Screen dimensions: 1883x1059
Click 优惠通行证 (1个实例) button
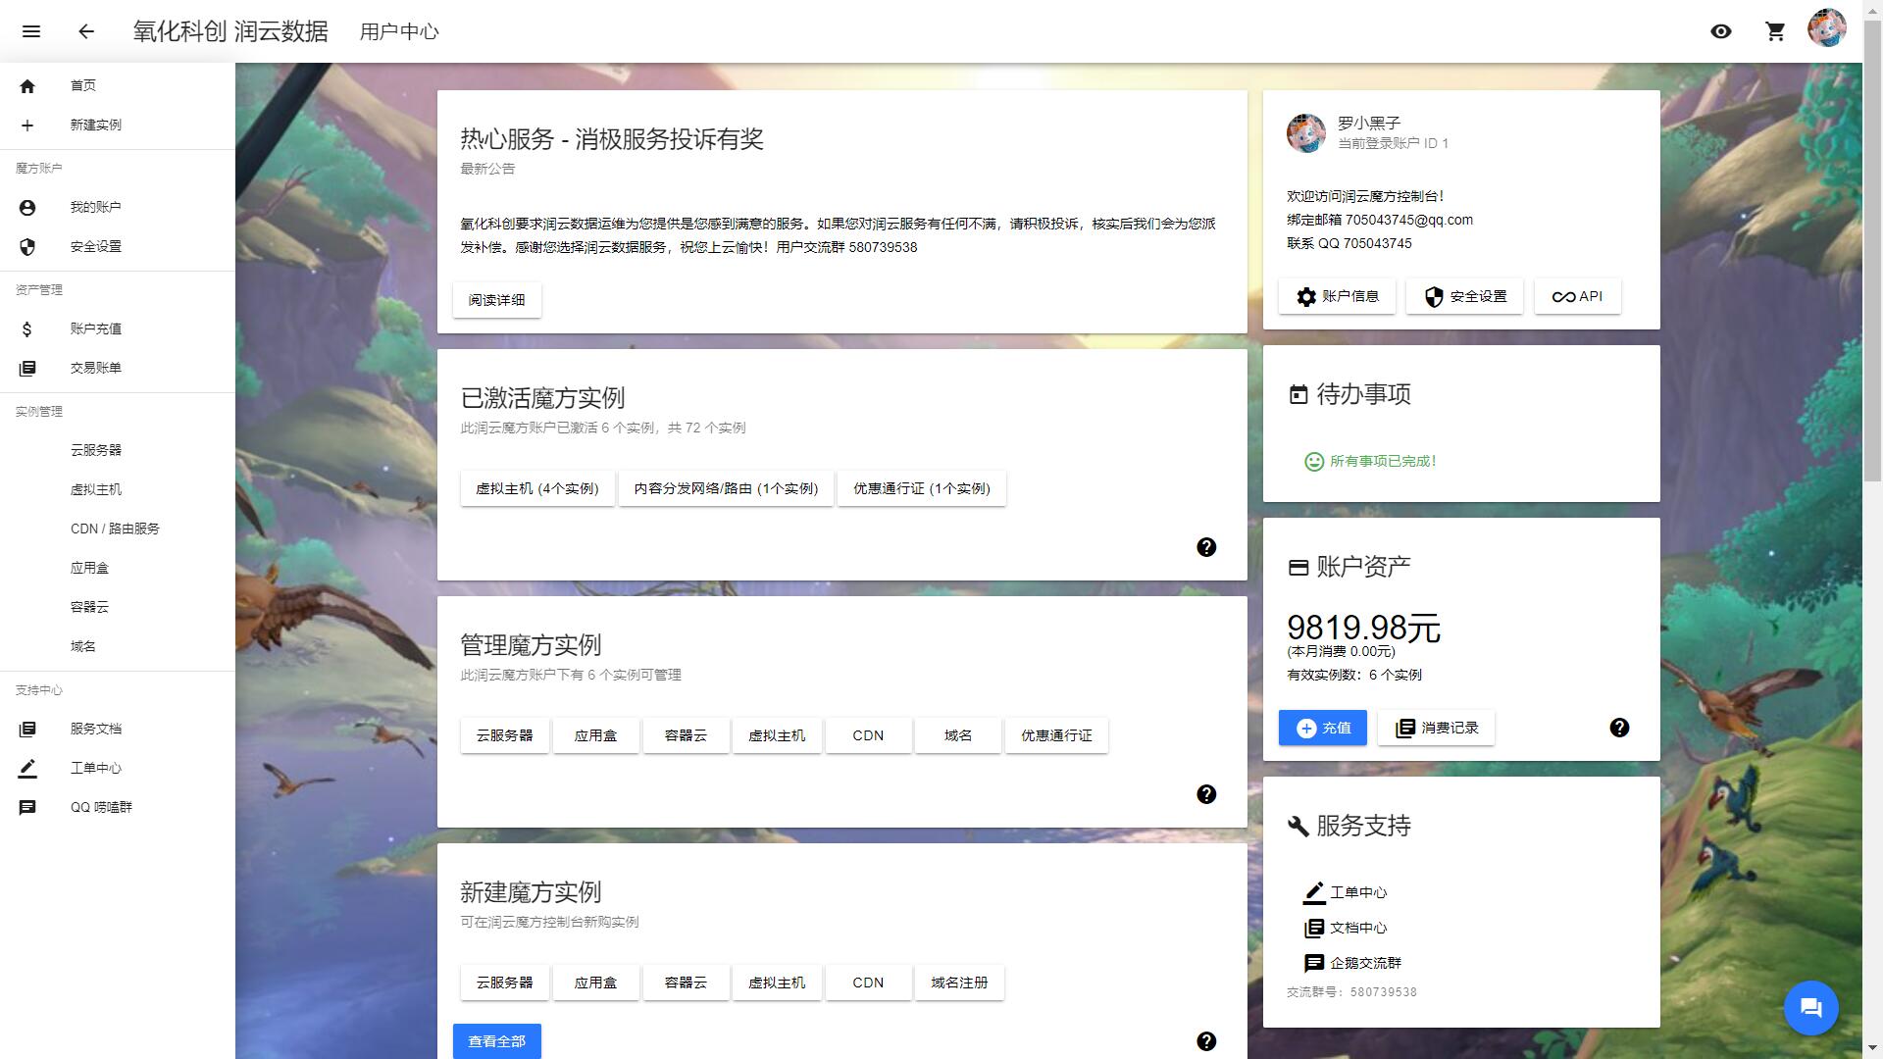click(x=922, y=488)
